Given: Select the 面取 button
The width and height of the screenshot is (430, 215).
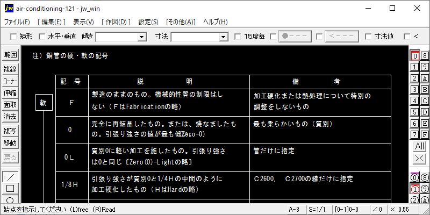Looking at the screenshot, I should [x=10, y=105].
